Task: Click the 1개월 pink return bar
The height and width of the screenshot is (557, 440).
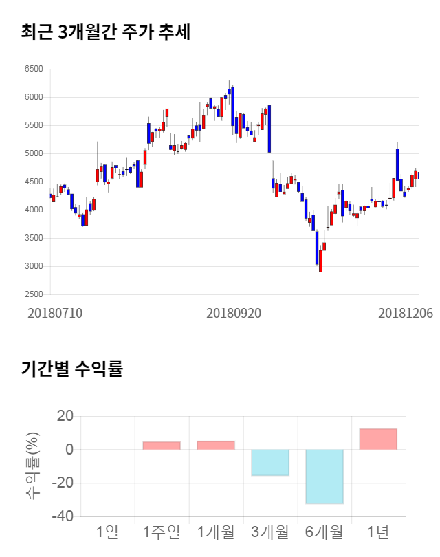Action: point(216,446)
